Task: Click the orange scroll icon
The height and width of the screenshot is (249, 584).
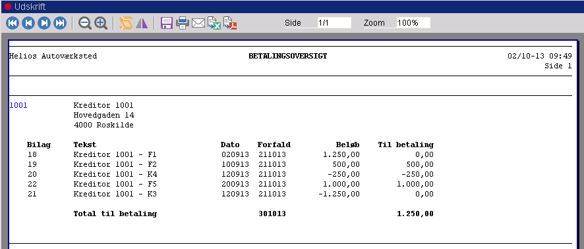Action: 125,23
